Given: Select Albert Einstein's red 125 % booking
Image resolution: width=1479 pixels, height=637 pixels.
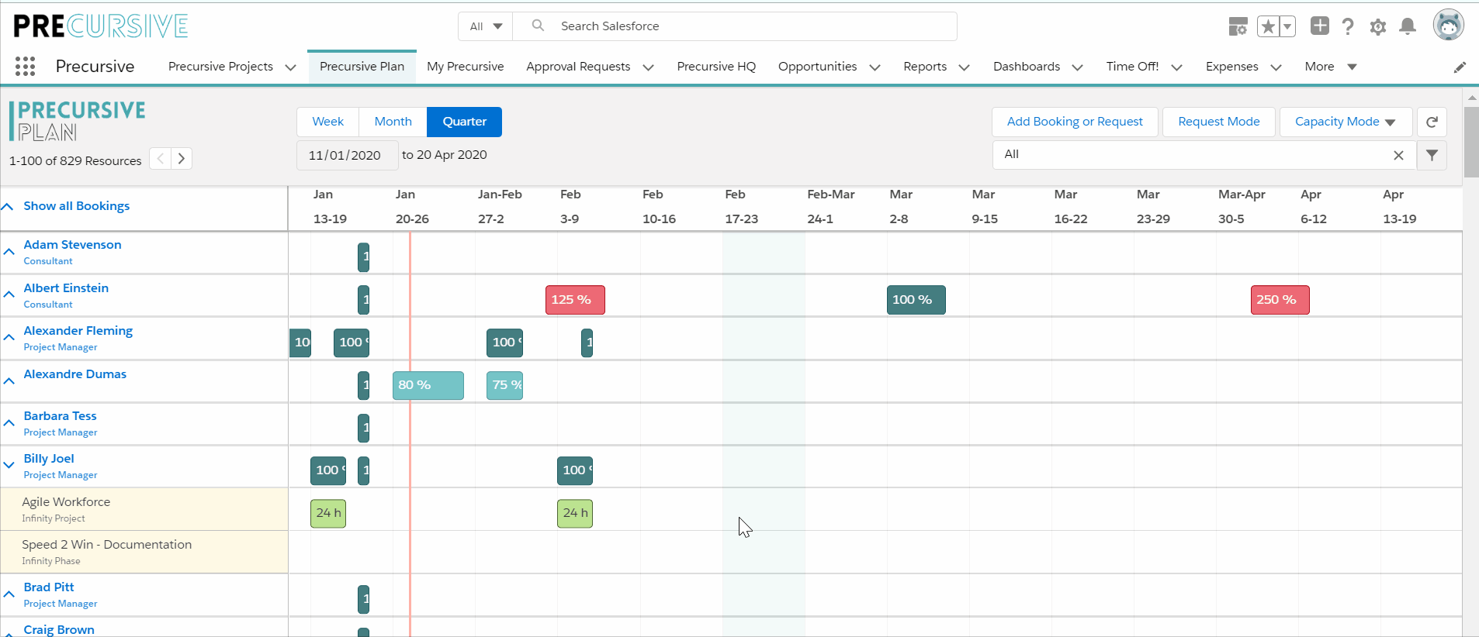Looking at the screenshot, I should [x=575, y=300].
